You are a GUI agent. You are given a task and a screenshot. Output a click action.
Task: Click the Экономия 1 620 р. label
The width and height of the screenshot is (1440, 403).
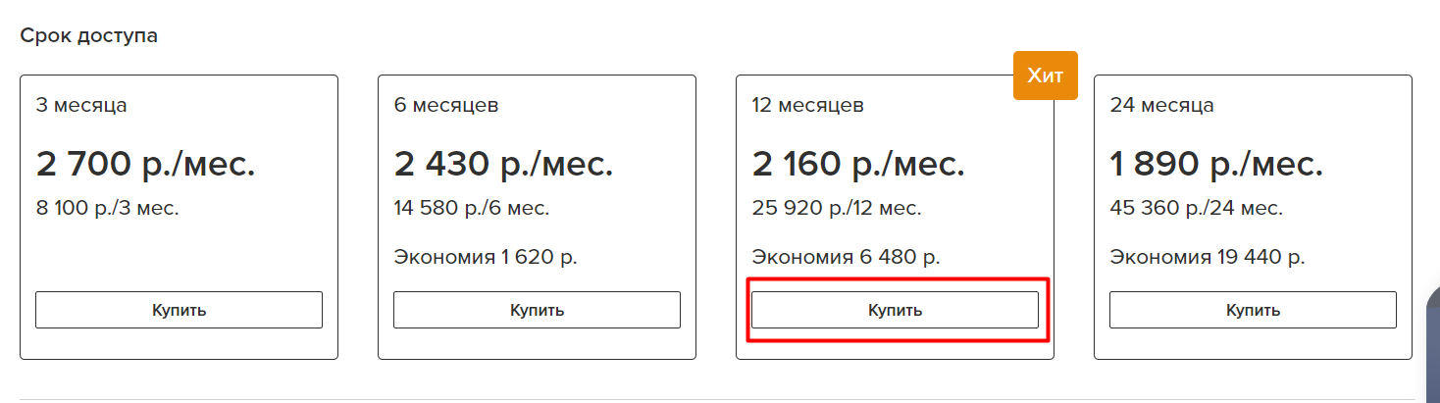(486, 257)
